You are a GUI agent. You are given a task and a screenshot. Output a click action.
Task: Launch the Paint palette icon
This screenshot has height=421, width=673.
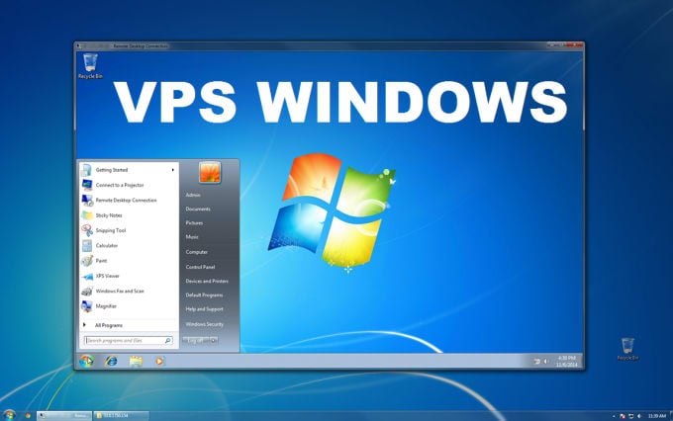pyautogui.click(x=87, y=261)
